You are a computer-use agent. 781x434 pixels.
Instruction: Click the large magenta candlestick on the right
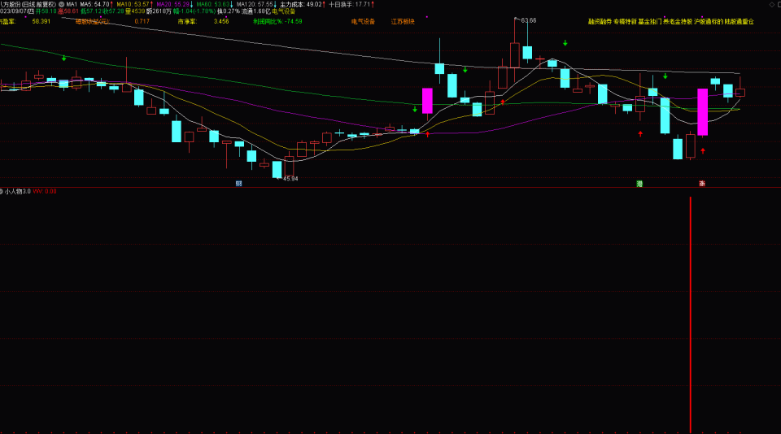(702, 112)
